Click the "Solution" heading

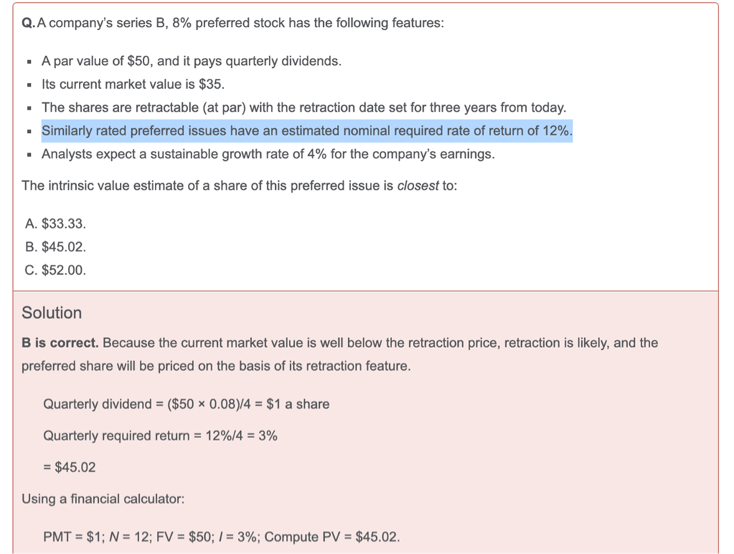[x=52, y=313]
